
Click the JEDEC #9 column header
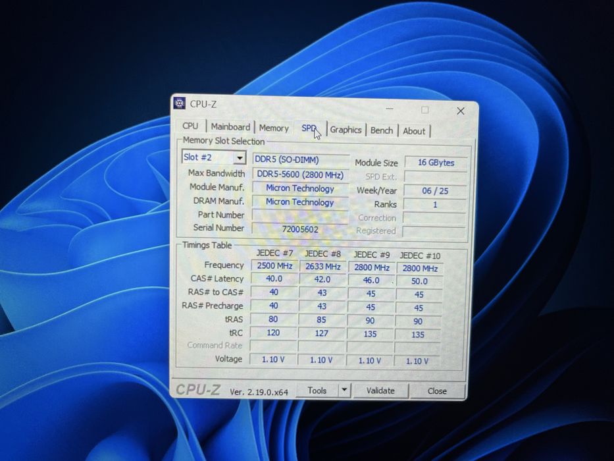[372, 255]
